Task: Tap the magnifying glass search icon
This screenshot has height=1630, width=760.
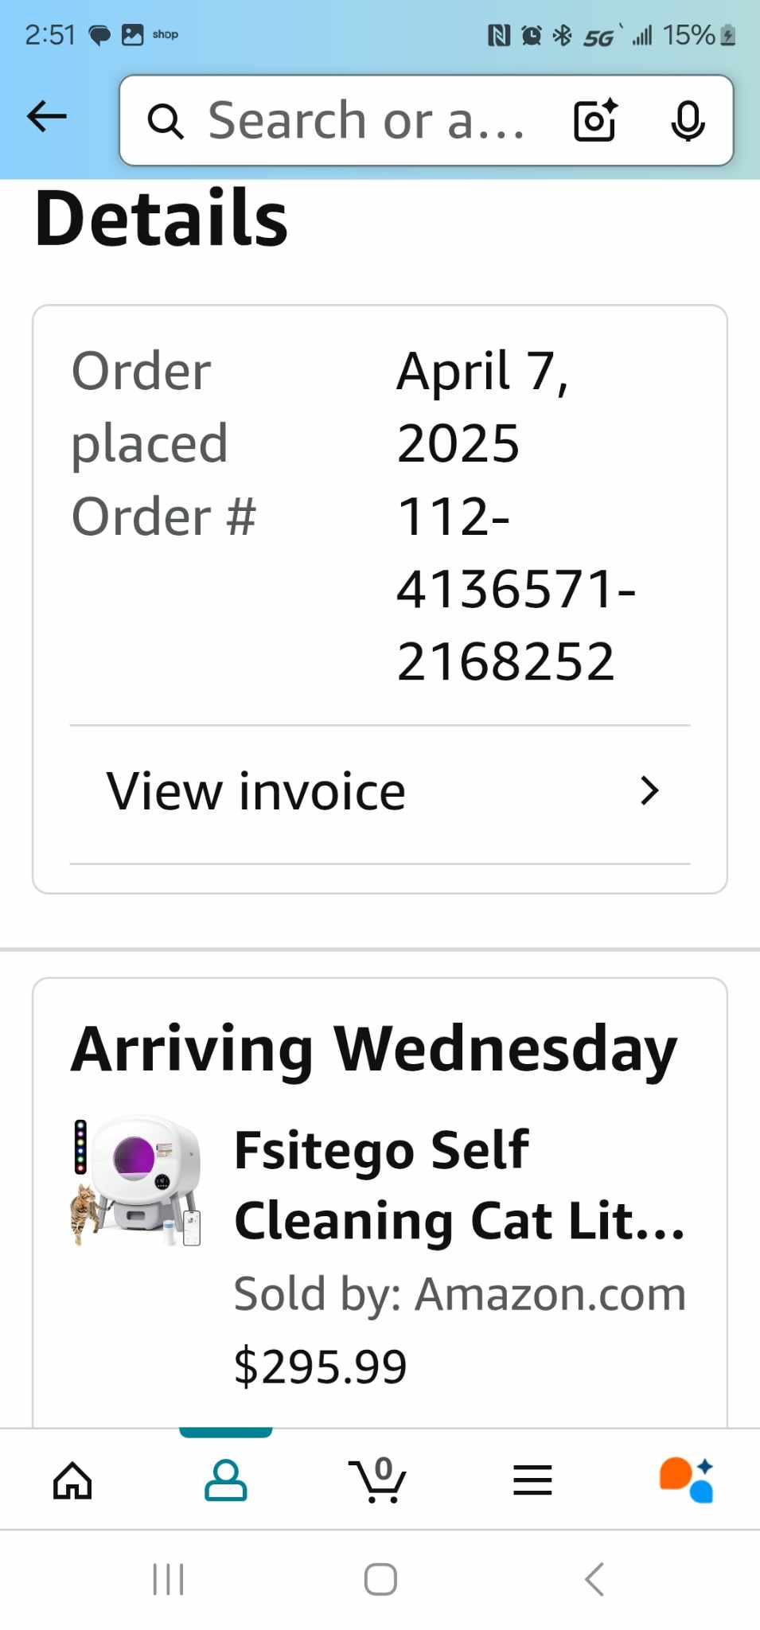Action: click(166, 122)
